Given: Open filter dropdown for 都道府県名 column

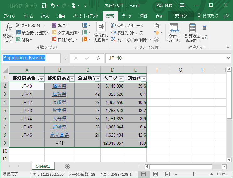Looking at the screenshot, I should (x=72, y=79).
